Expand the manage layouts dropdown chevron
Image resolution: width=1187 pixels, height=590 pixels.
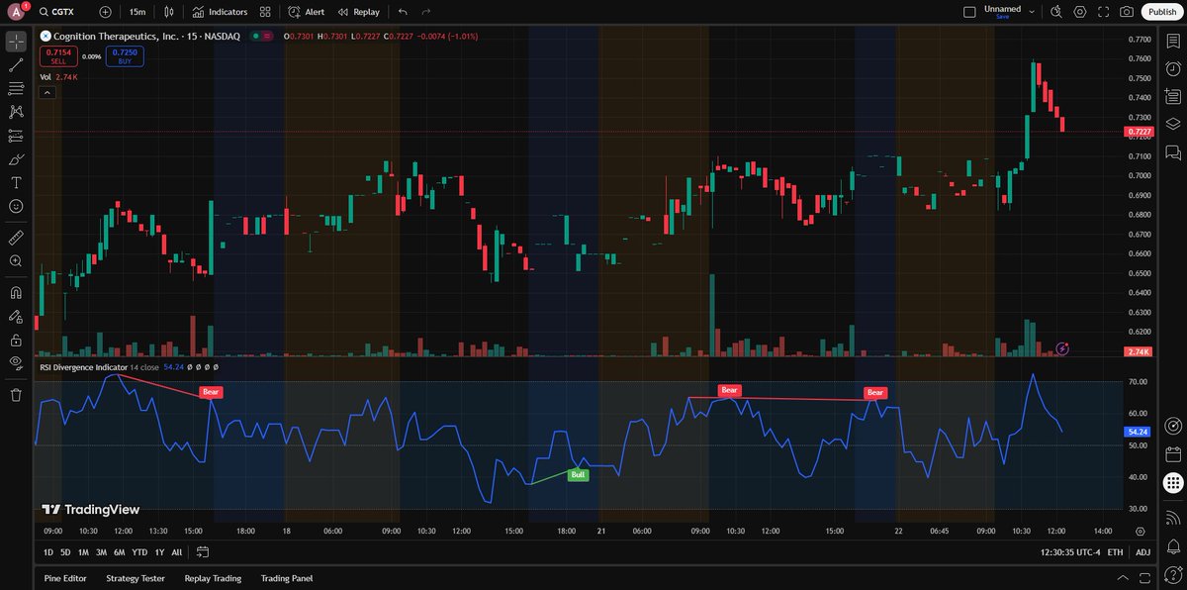[1033, 12]
